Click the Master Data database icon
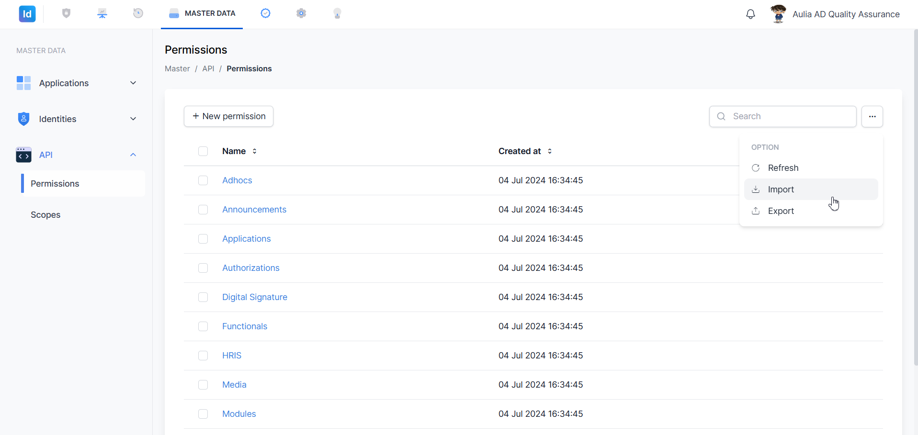The image size is (918, 435). pos(174,13)
